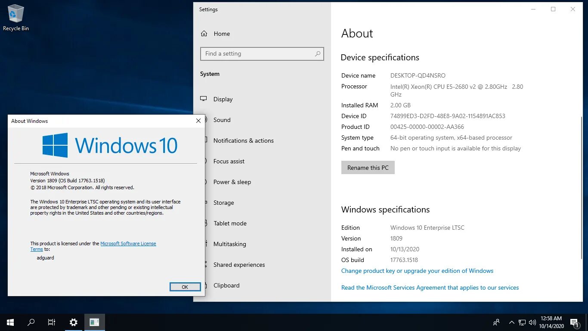The width and height of the screenshot is (588, 331).
Task: Open the Action Center notification icon
Action: click(x=574, y=322)
